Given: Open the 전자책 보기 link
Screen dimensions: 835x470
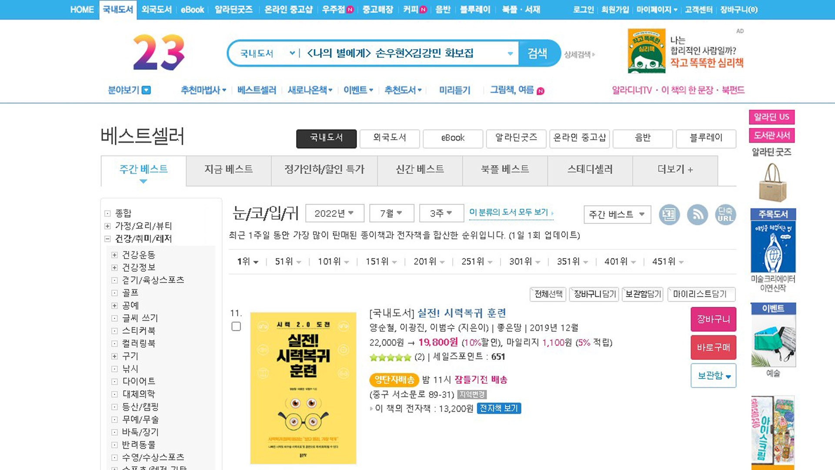Looking at the screenshot, I should [x=499, y=409].
